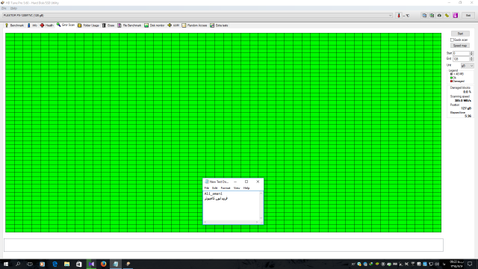Open the File menu in Notepad window
The height and width of the screenshot is (269, 478).
(x=206, y=188)
